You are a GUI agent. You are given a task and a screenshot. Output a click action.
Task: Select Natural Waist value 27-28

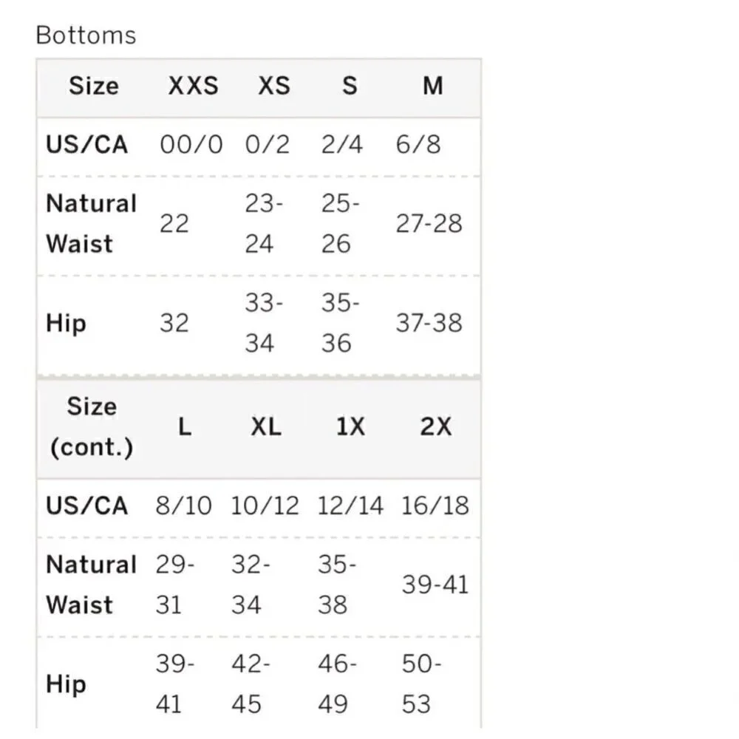coord(429,223)
